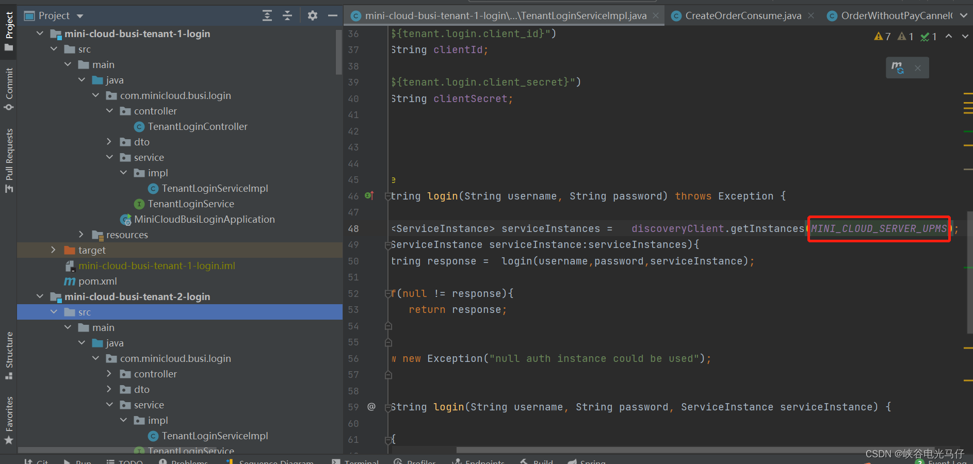Collapse the mini-cloud-busi-tenant-2-login module
Viewport: 973px width, 464px height.
pyautogui.click(x=40, y=296)
